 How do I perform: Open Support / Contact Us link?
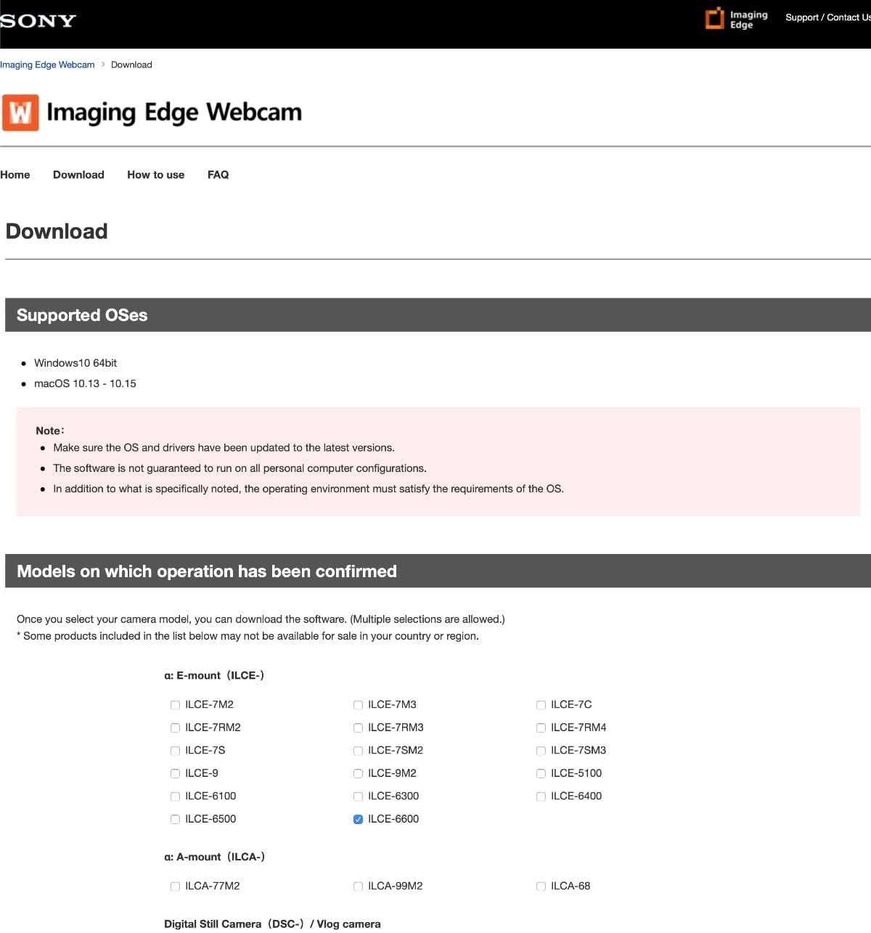coord(828,17)
